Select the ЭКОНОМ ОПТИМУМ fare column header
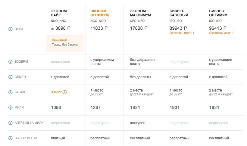 (x=99, y=13)
